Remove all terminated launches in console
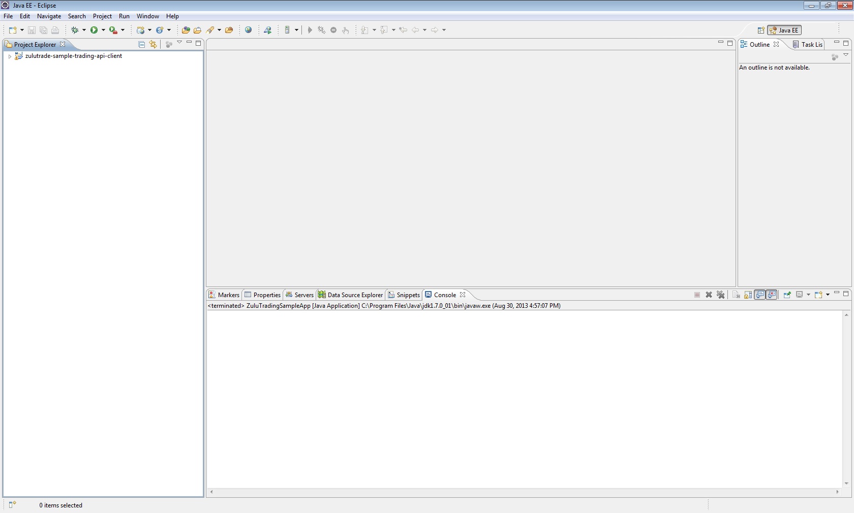854x513 pixels. 720,295
